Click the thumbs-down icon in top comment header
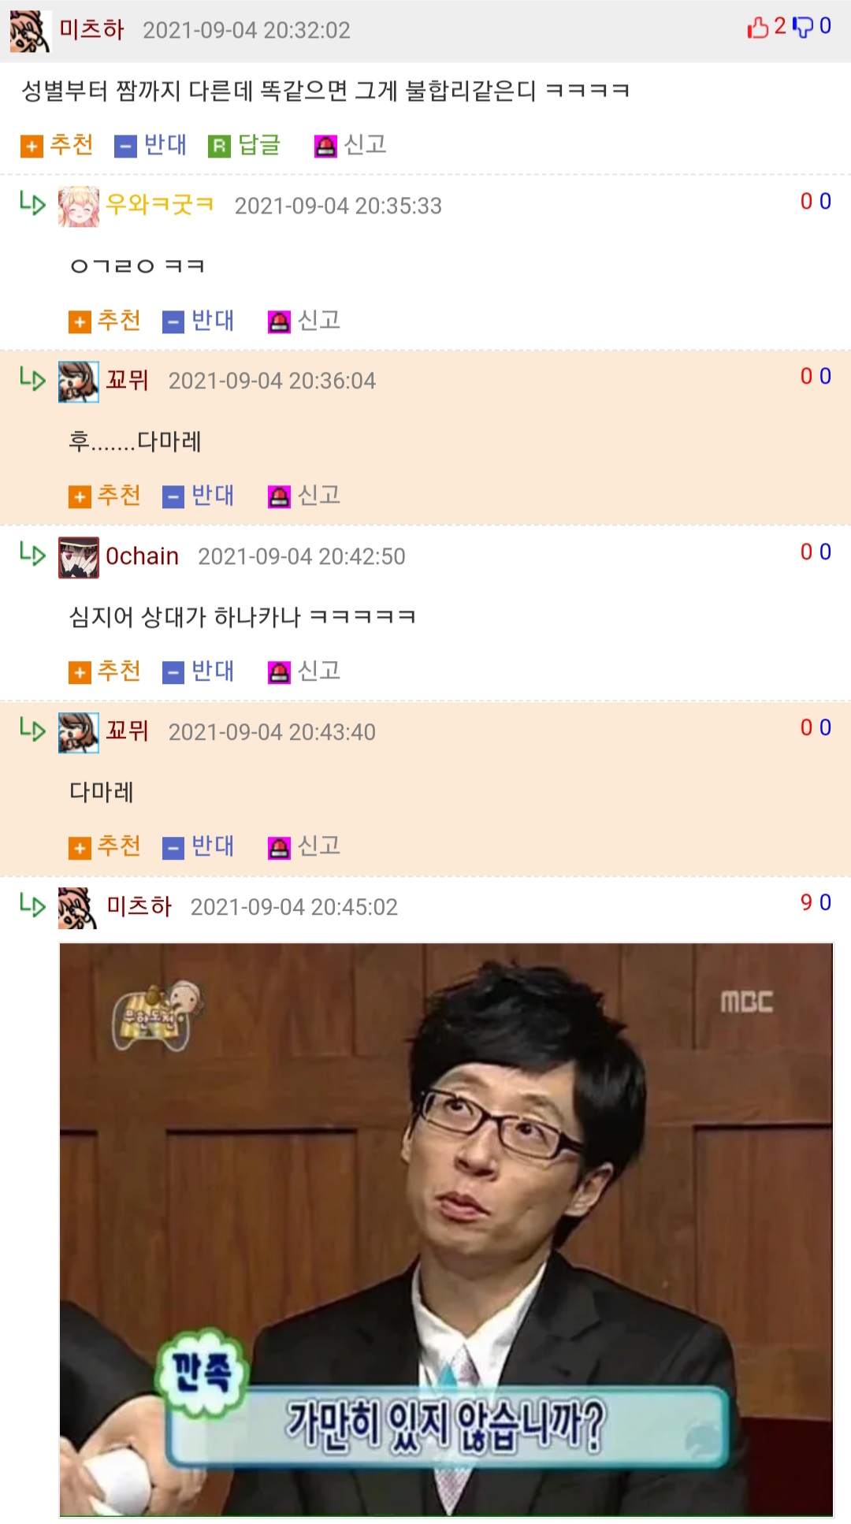Screen dimensions: 851x1524 coord(803,28)
